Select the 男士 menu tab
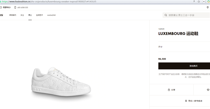 coord(30,15)
